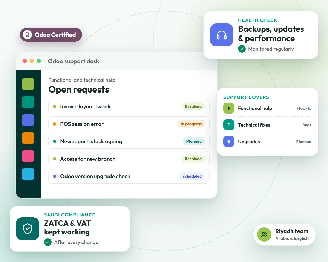The image size is (328, 262).
Task: Click the Arabic & English text
Action: (292, 238)
